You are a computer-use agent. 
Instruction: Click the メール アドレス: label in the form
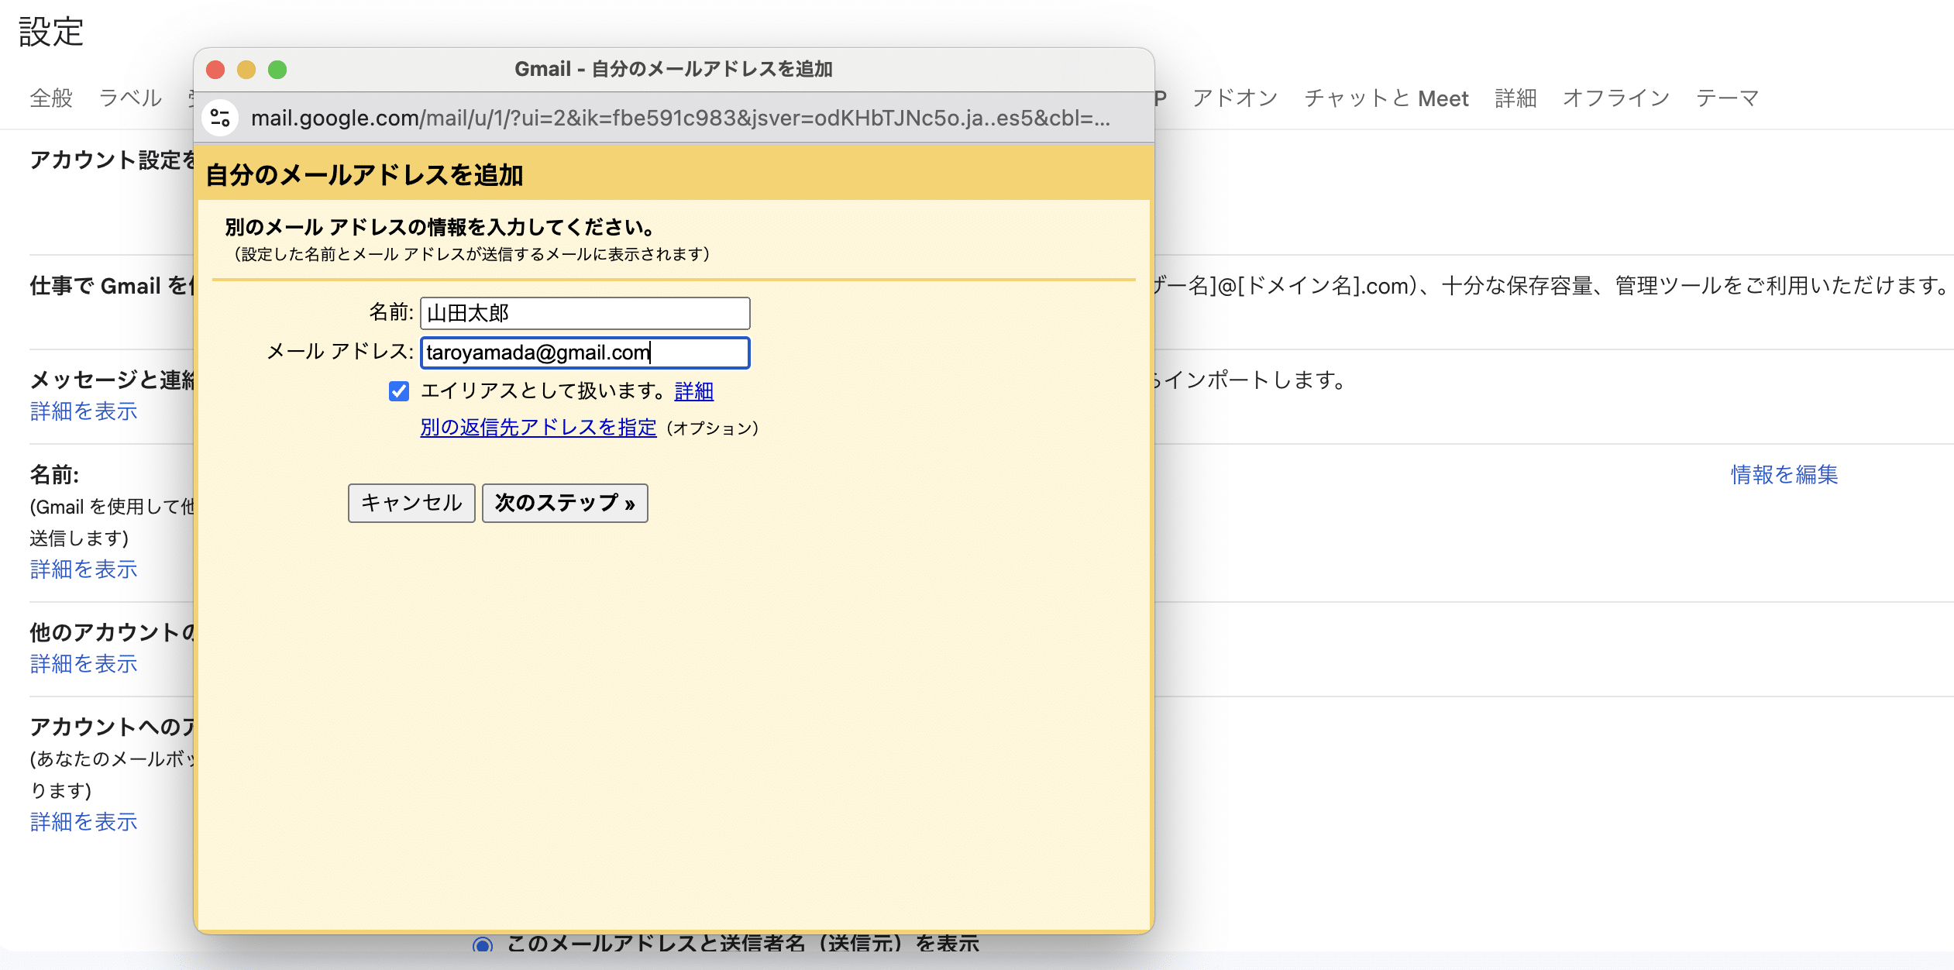340,352
